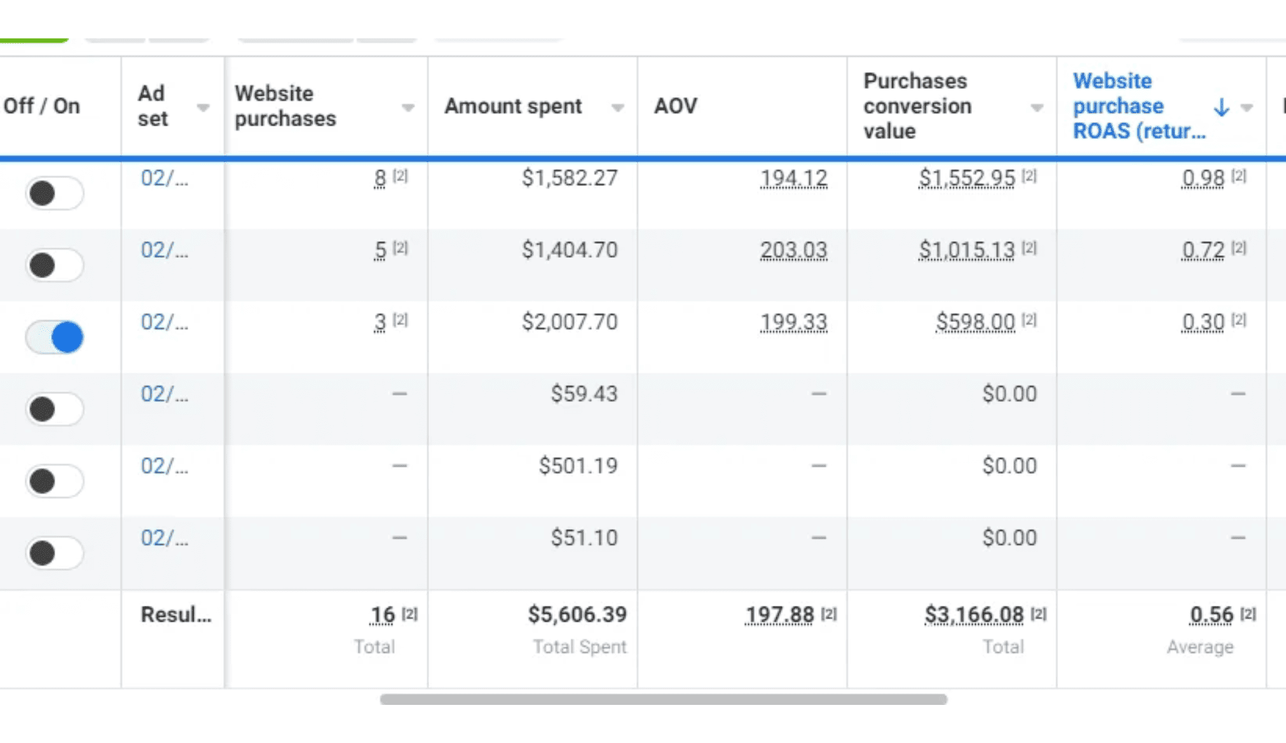Viewport: 1286px width, 743px height.
Task: Click the AOV column header
Action: [x=676, y=106]
